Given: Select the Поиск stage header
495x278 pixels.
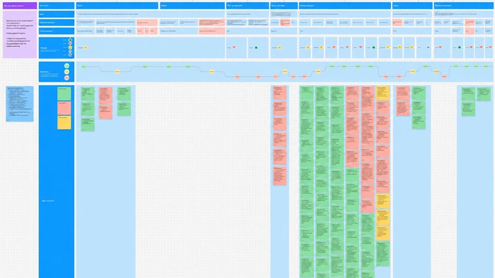Looking at the screenshot, I should (x=117, y=6).
